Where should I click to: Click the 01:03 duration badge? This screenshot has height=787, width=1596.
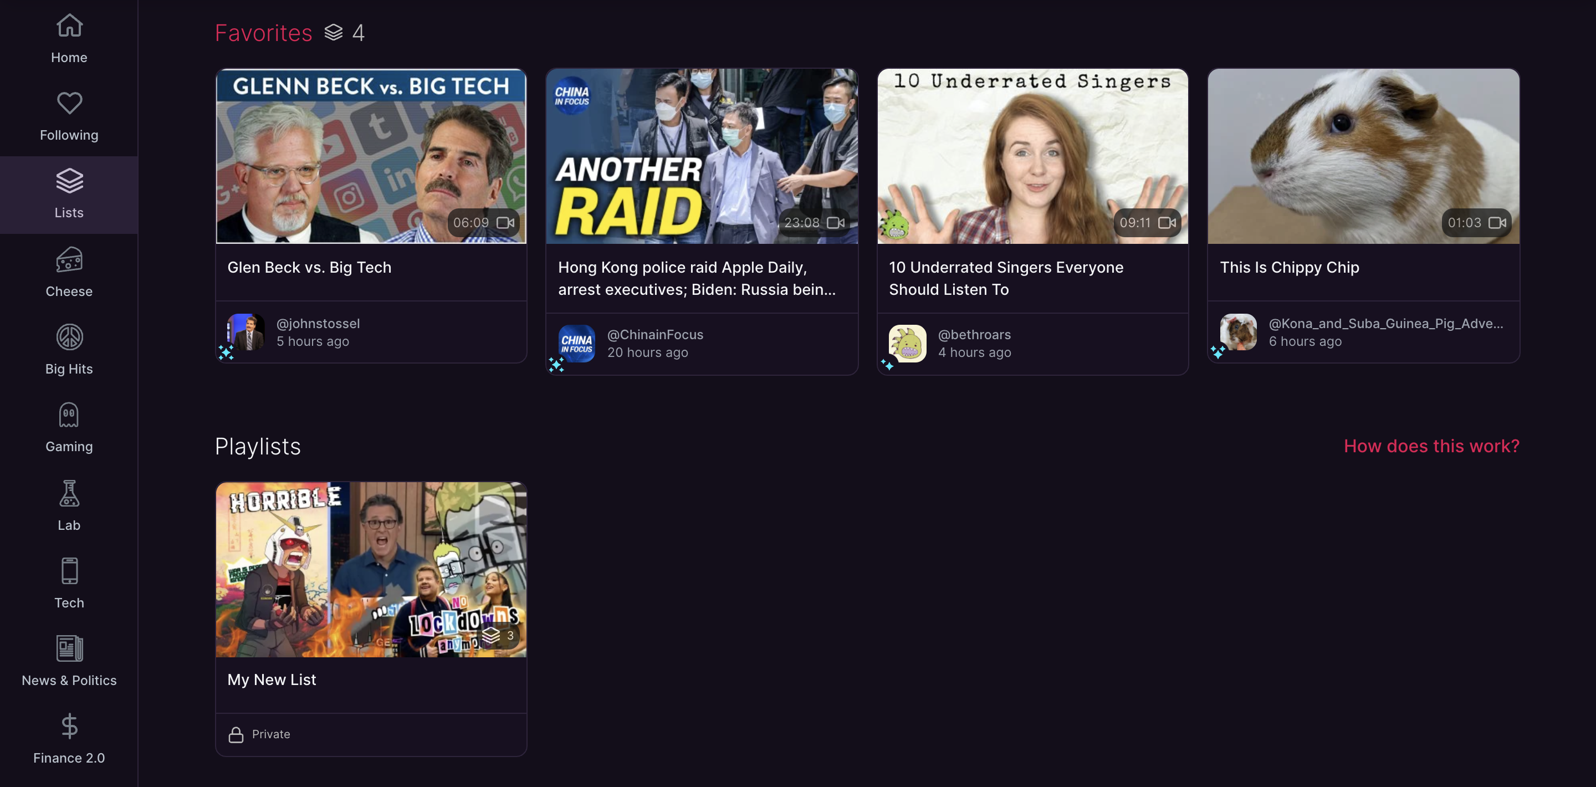pos(1477,222)
